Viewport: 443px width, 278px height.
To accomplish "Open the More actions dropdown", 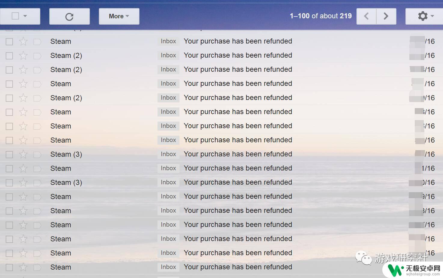I will click(119, 16).
